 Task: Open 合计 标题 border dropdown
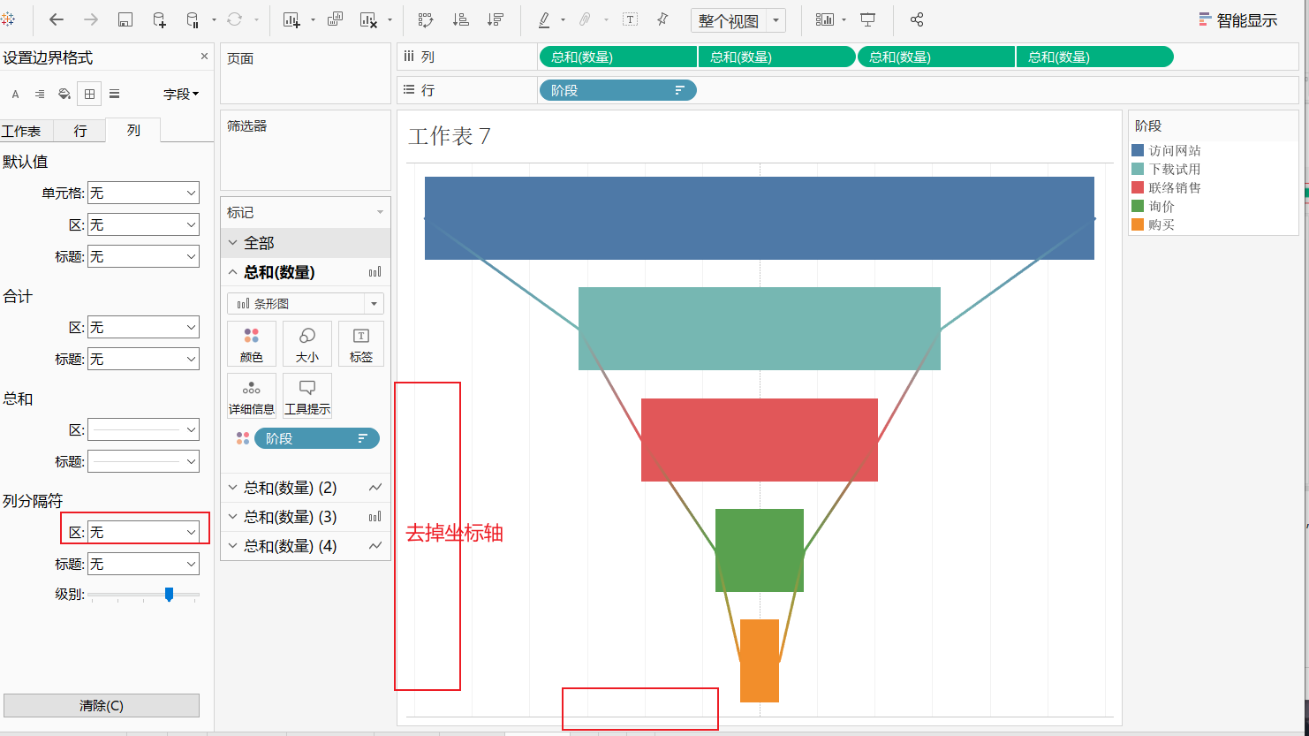[x=143, y=359]
